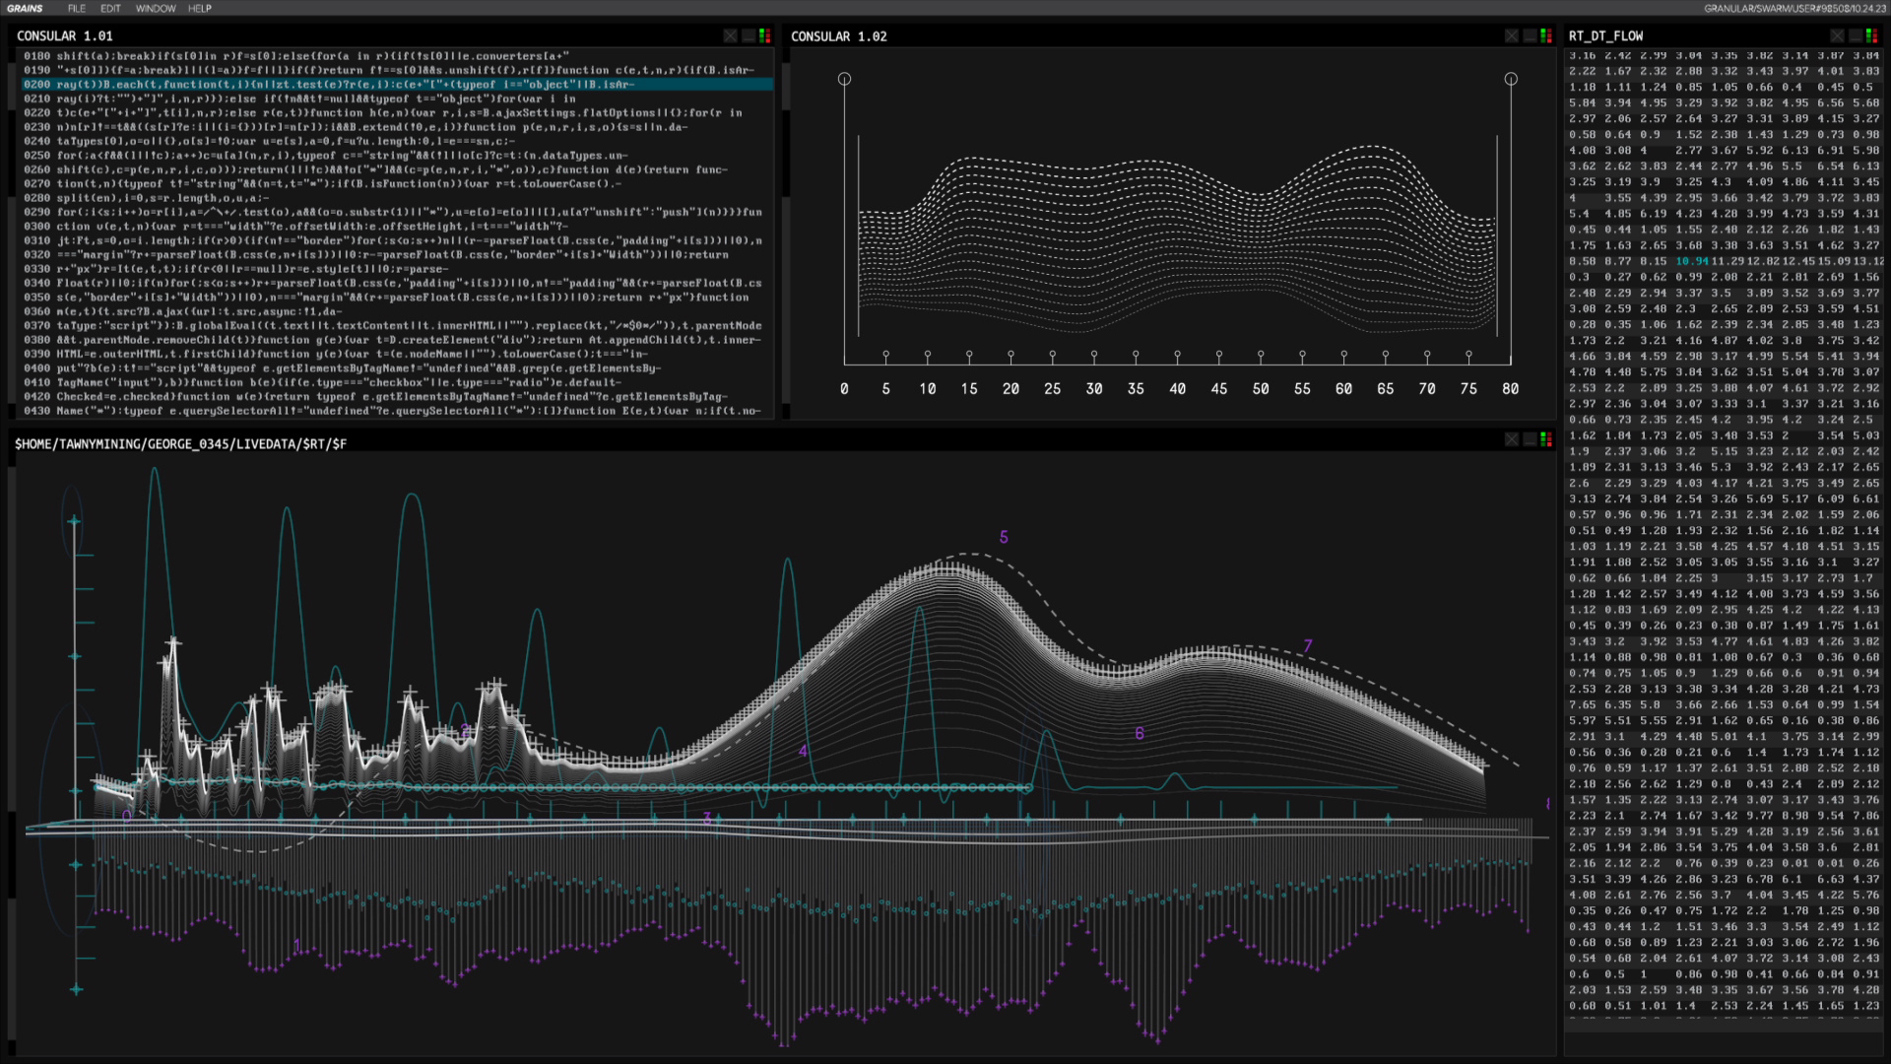Image resolution: width=1891 pixels, height=1064 pixels.
Task: Minimize the Consular 1.01 panel
Action: [x=749, y=36]
